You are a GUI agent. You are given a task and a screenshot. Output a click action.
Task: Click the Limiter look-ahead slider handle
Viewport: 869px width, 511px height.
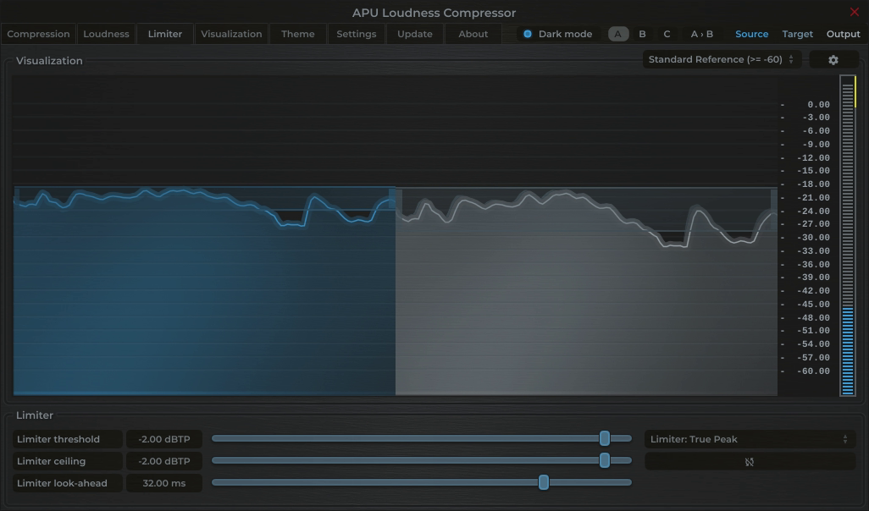[x=544, y=483]
